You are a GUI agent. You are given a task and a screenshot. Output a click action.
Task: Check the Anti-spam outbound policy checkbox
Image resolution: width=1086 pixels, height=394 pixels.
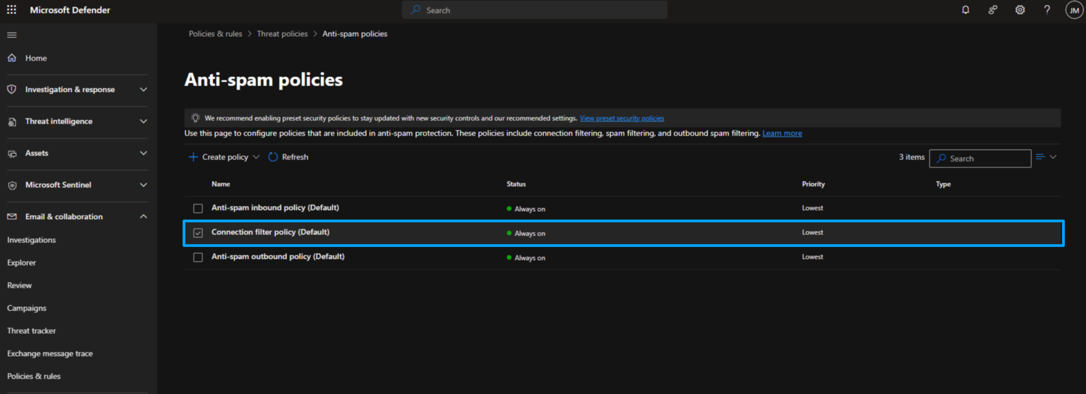[x=198, y=257]
